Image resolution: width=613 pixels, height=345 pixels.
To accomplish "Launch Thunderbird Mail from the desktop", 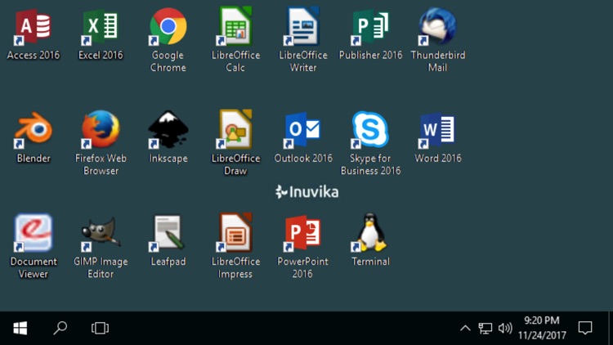I will pyautogui.click(x=438, y=27).
